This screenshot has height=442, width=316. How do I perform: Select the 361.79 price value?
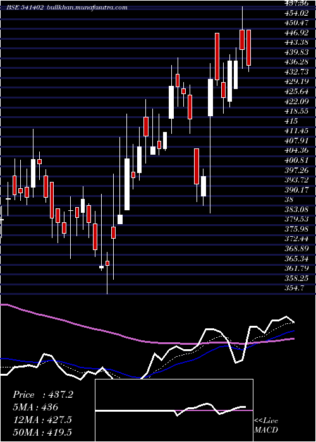coord(297,268)
